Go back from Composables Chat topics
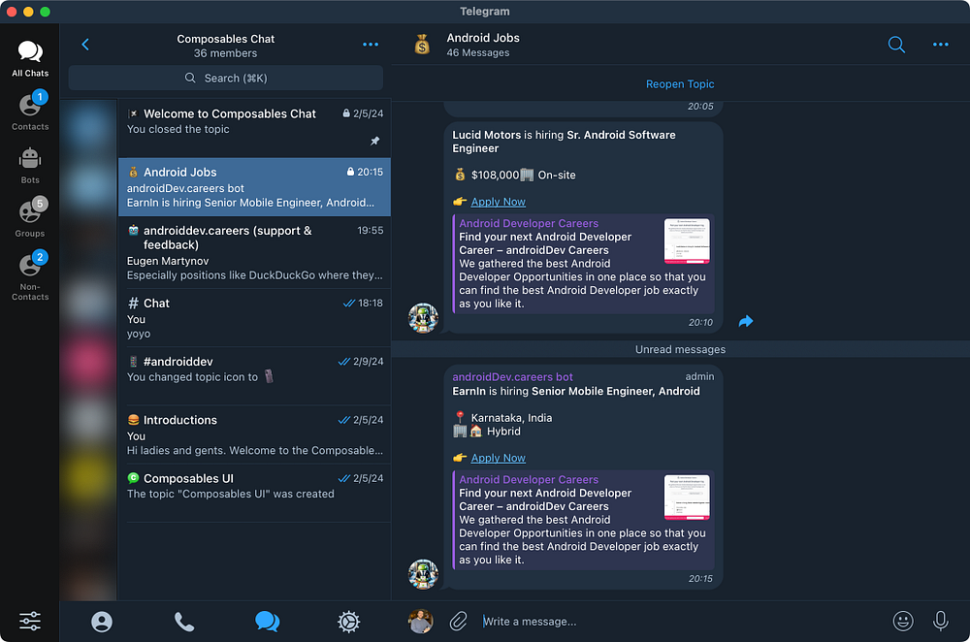The width and height of the screenshot is (970, 642). pyautogui.click(x=85, y=45)
